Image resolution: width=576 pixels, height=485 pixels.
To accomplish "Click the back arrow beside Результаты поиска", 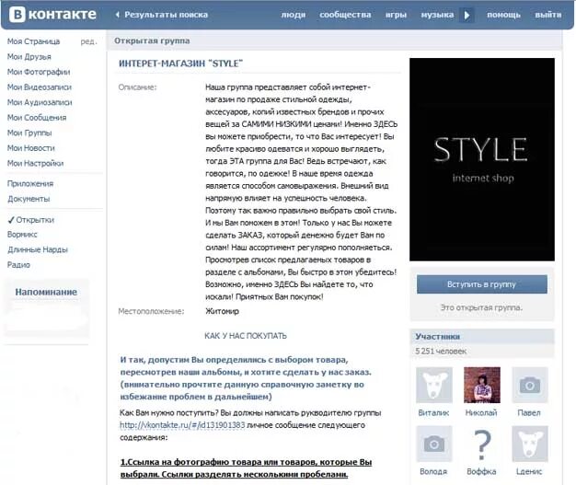I will click(x=117, y=15).
